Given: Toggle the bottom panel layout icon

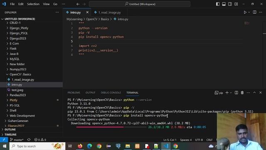Looking at the screenshot, I should tap(224, 4).
